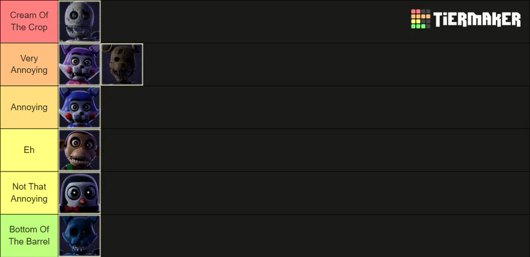
Task: Click the dark blue broken cat image
Action: [79, 236]
